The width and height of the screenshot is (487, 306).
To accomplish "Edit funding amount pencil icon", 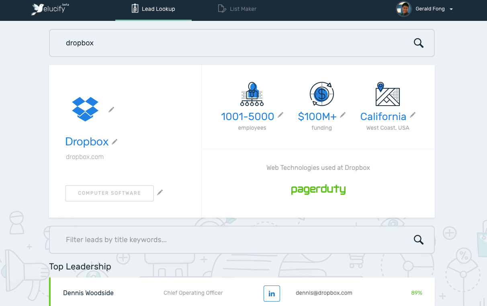I will point(343,115).
